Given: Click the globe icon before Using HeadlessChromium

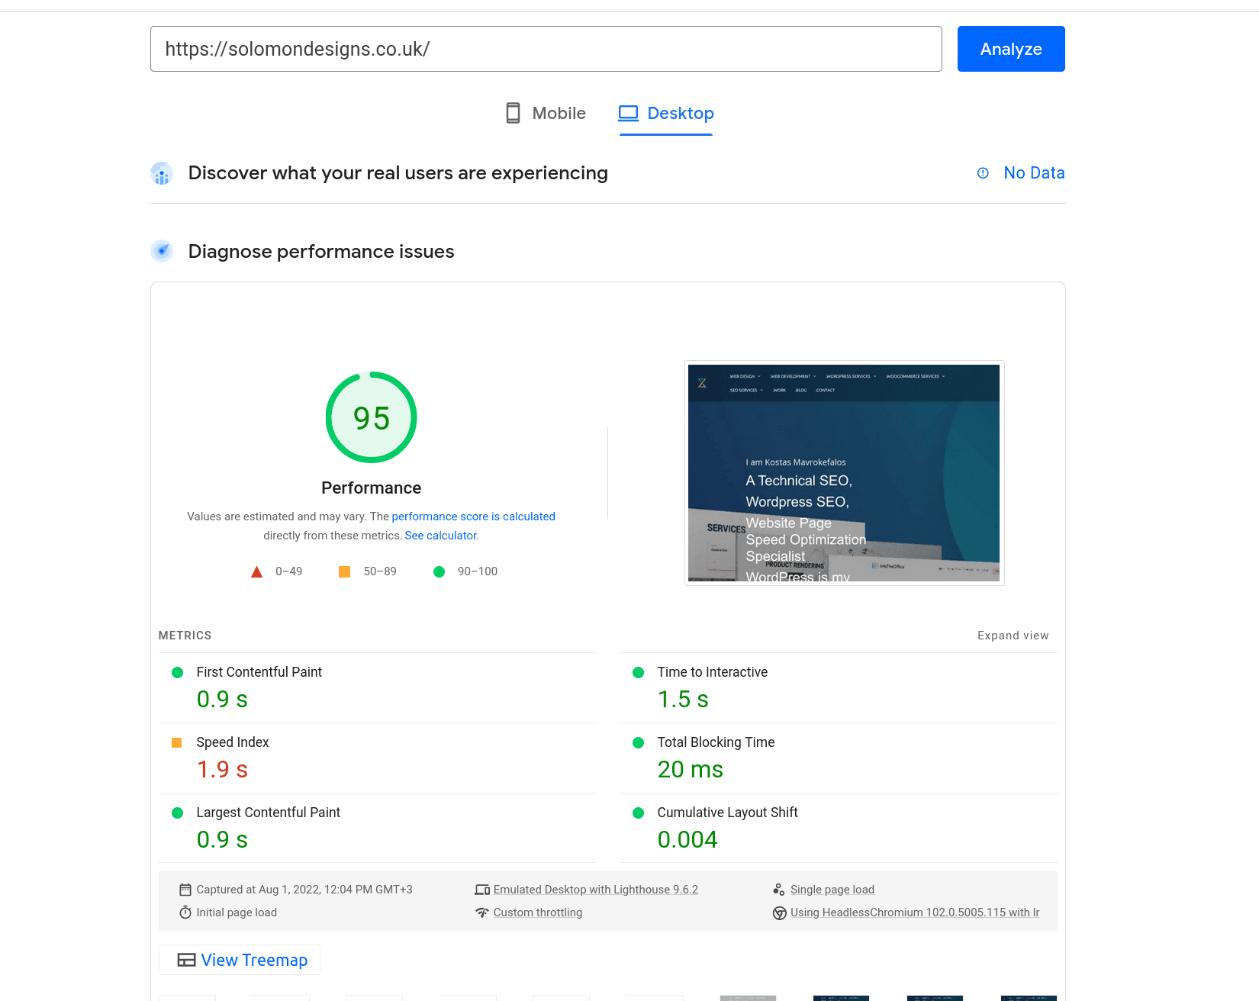Looking at the screenshot, I should (x=779, y=912).
